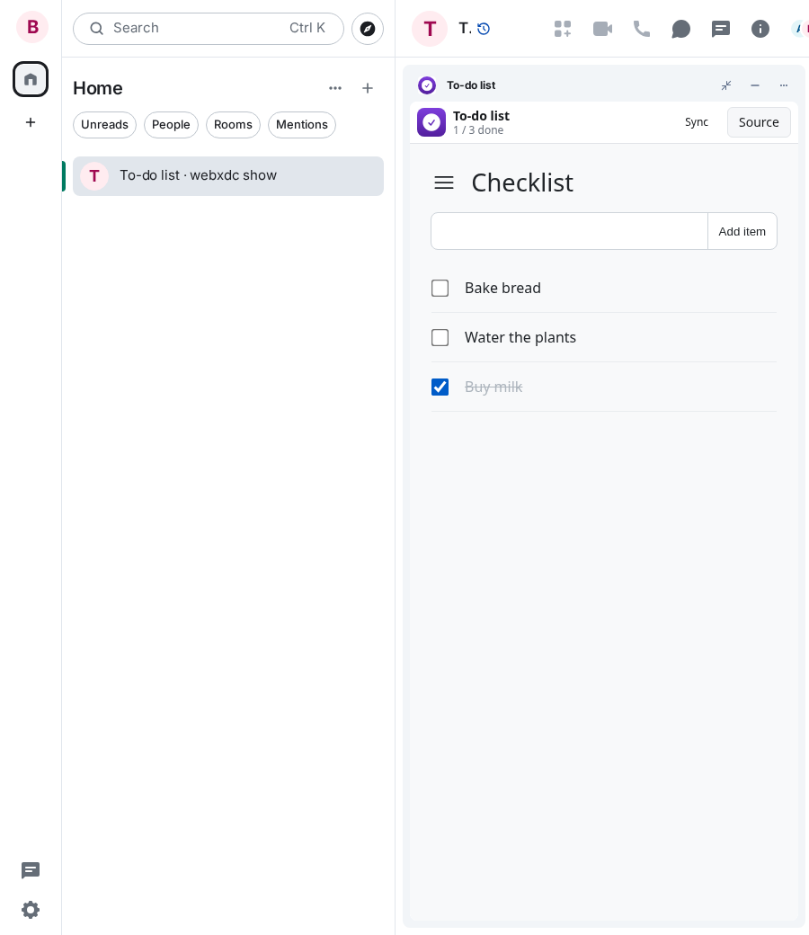Viewport: 809px width, 935px height.
Task: Click the Water the plants item text
Action: (520, 337)
